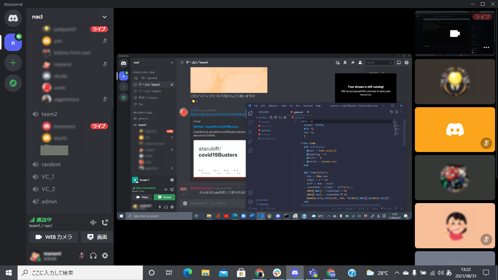Join the VC_1 voice channel

(x=48, y=177)
